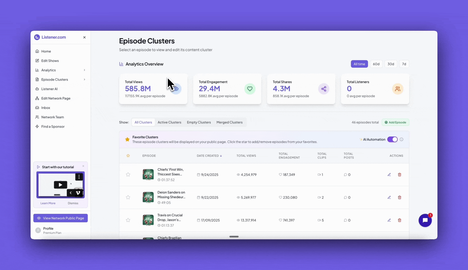Edit the Travis on Crucial Drop episode
Screen dimensions: 468x270
(x=389, y=220)
